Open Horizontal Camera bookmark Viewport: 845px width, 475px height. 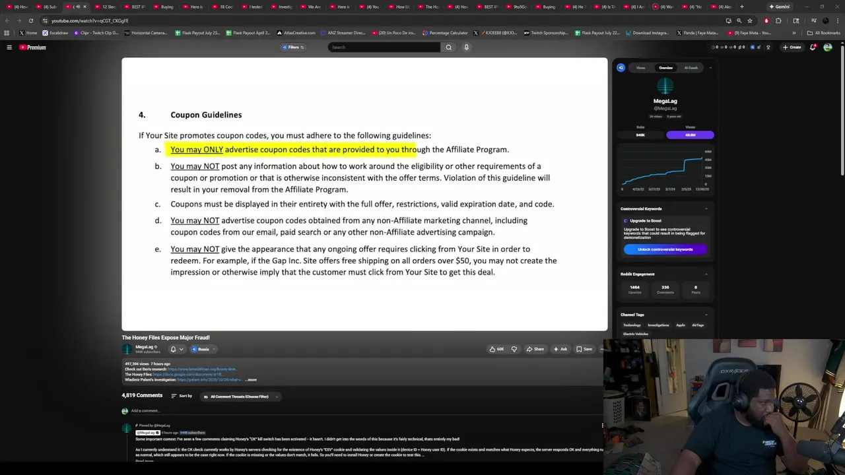point(146,32)
